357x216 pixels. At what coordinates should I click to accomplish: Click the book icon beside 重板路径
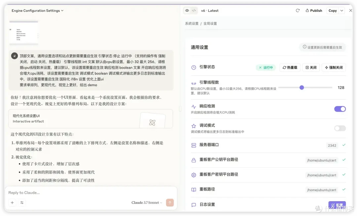193,190
